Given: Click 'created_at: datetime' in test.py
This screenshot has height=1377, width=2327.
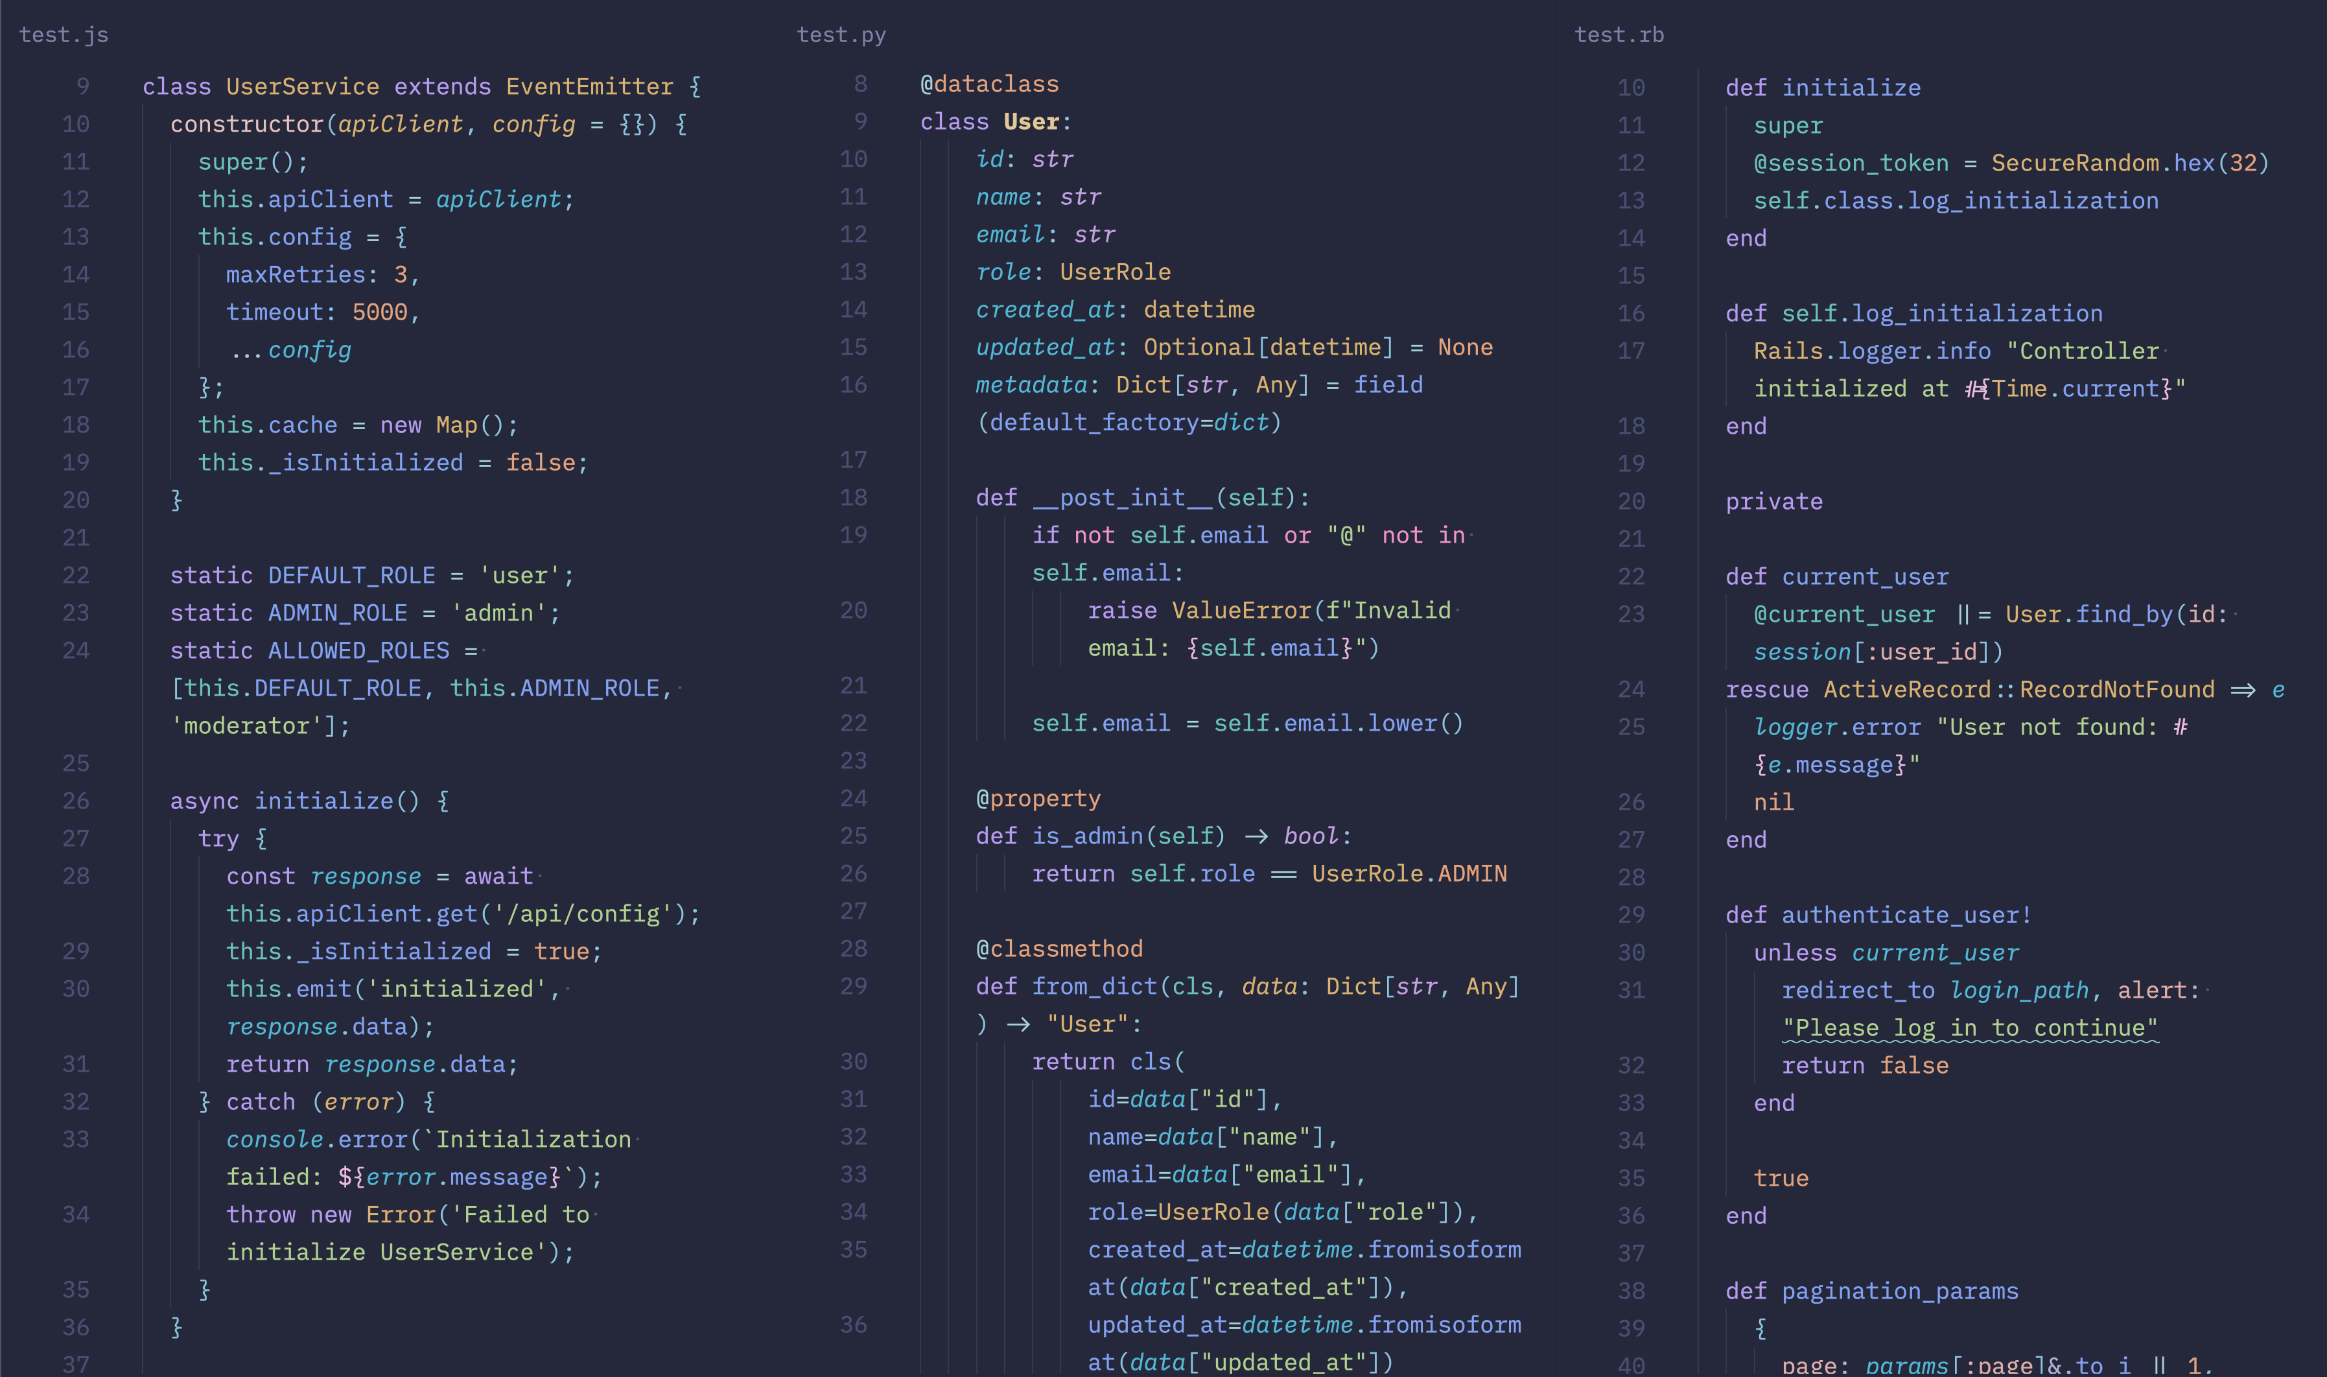Looking at the screenshot, I should (x=1115, y=309).
